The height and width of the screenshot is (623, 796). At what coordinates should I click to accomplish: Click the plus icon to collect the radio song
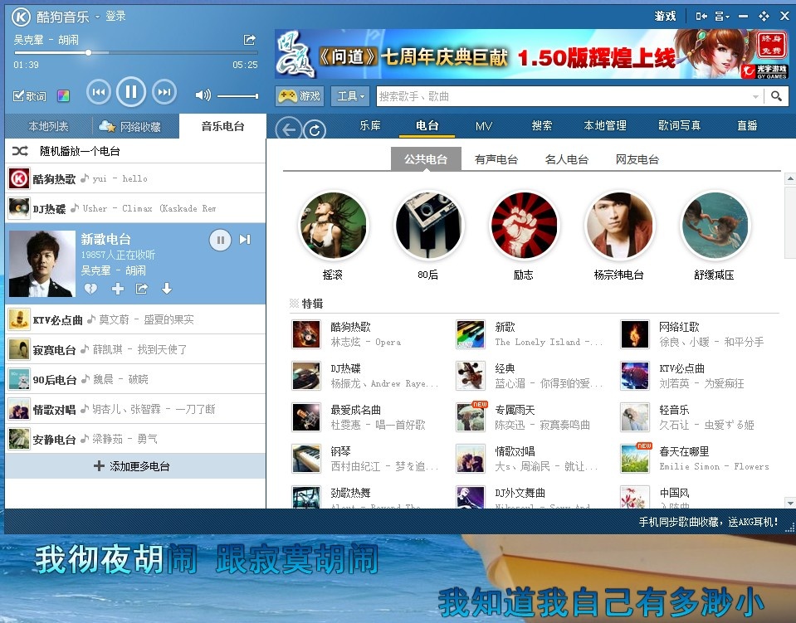tap(117, 289)
